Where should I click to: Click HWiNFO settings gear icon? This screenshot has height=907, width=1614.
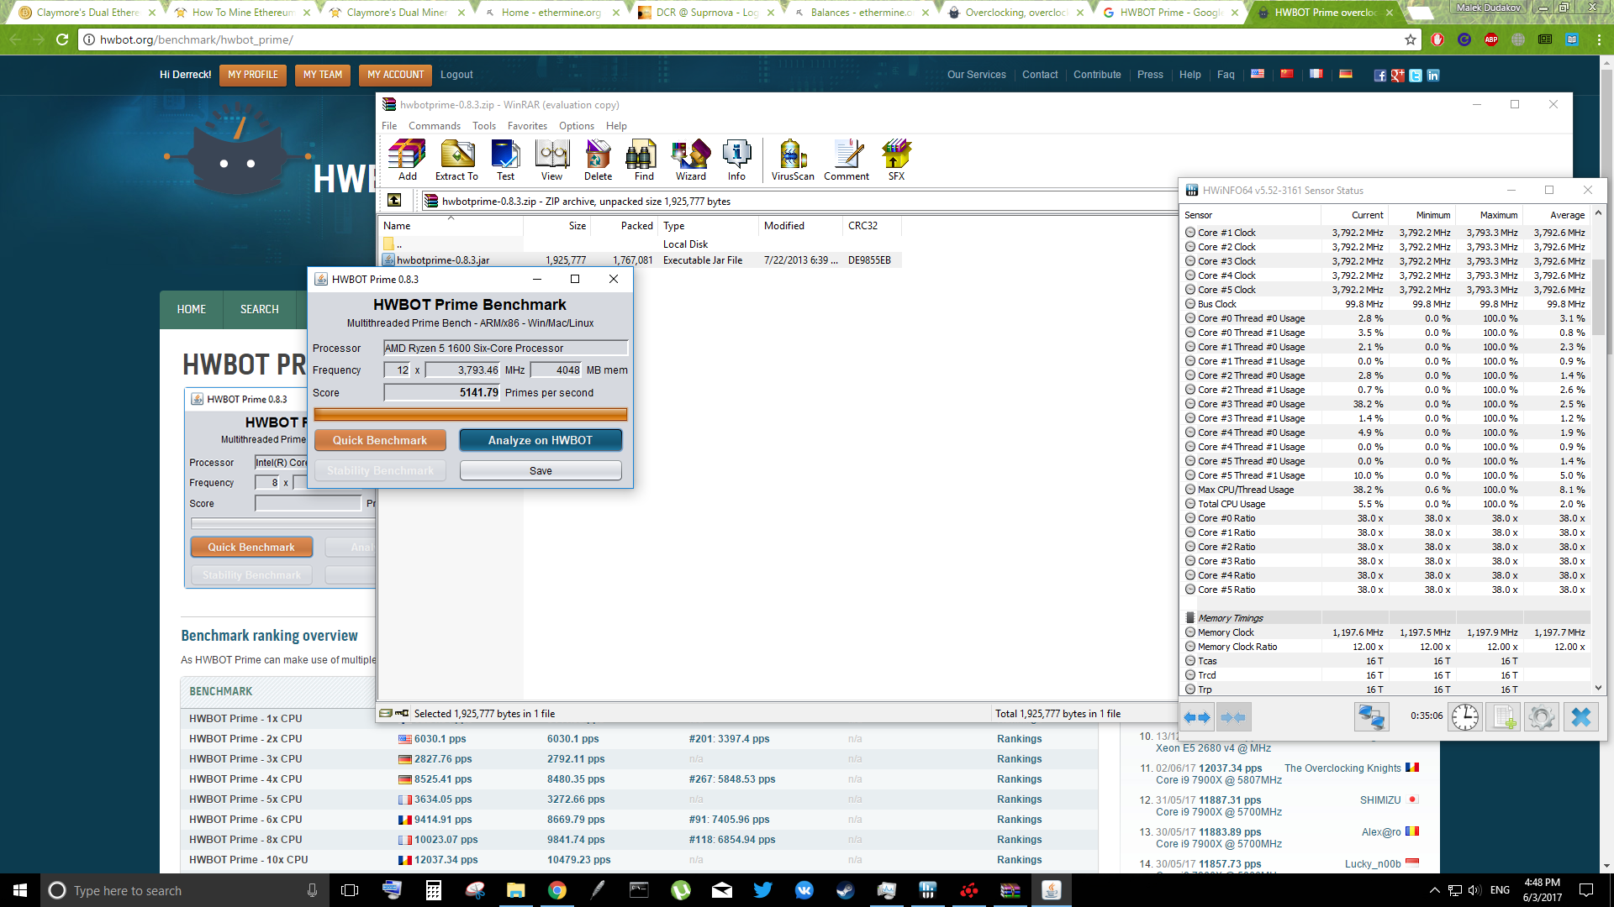[x=1541, y=717]
